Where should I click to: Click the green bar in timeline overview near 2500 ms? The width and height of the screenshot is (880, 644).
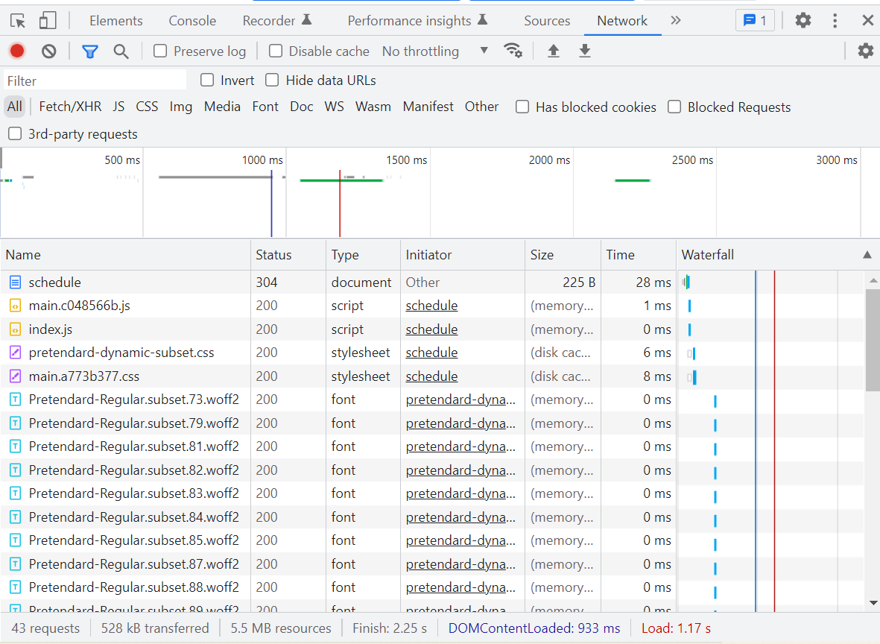633,180
